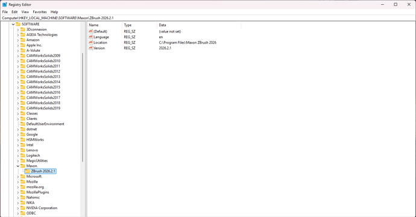
Task: Click the CAMWorksSolids2012 folder icon
Action: pos(23,71)
